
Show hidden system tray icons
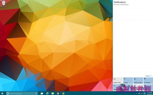tap(136, 93)
